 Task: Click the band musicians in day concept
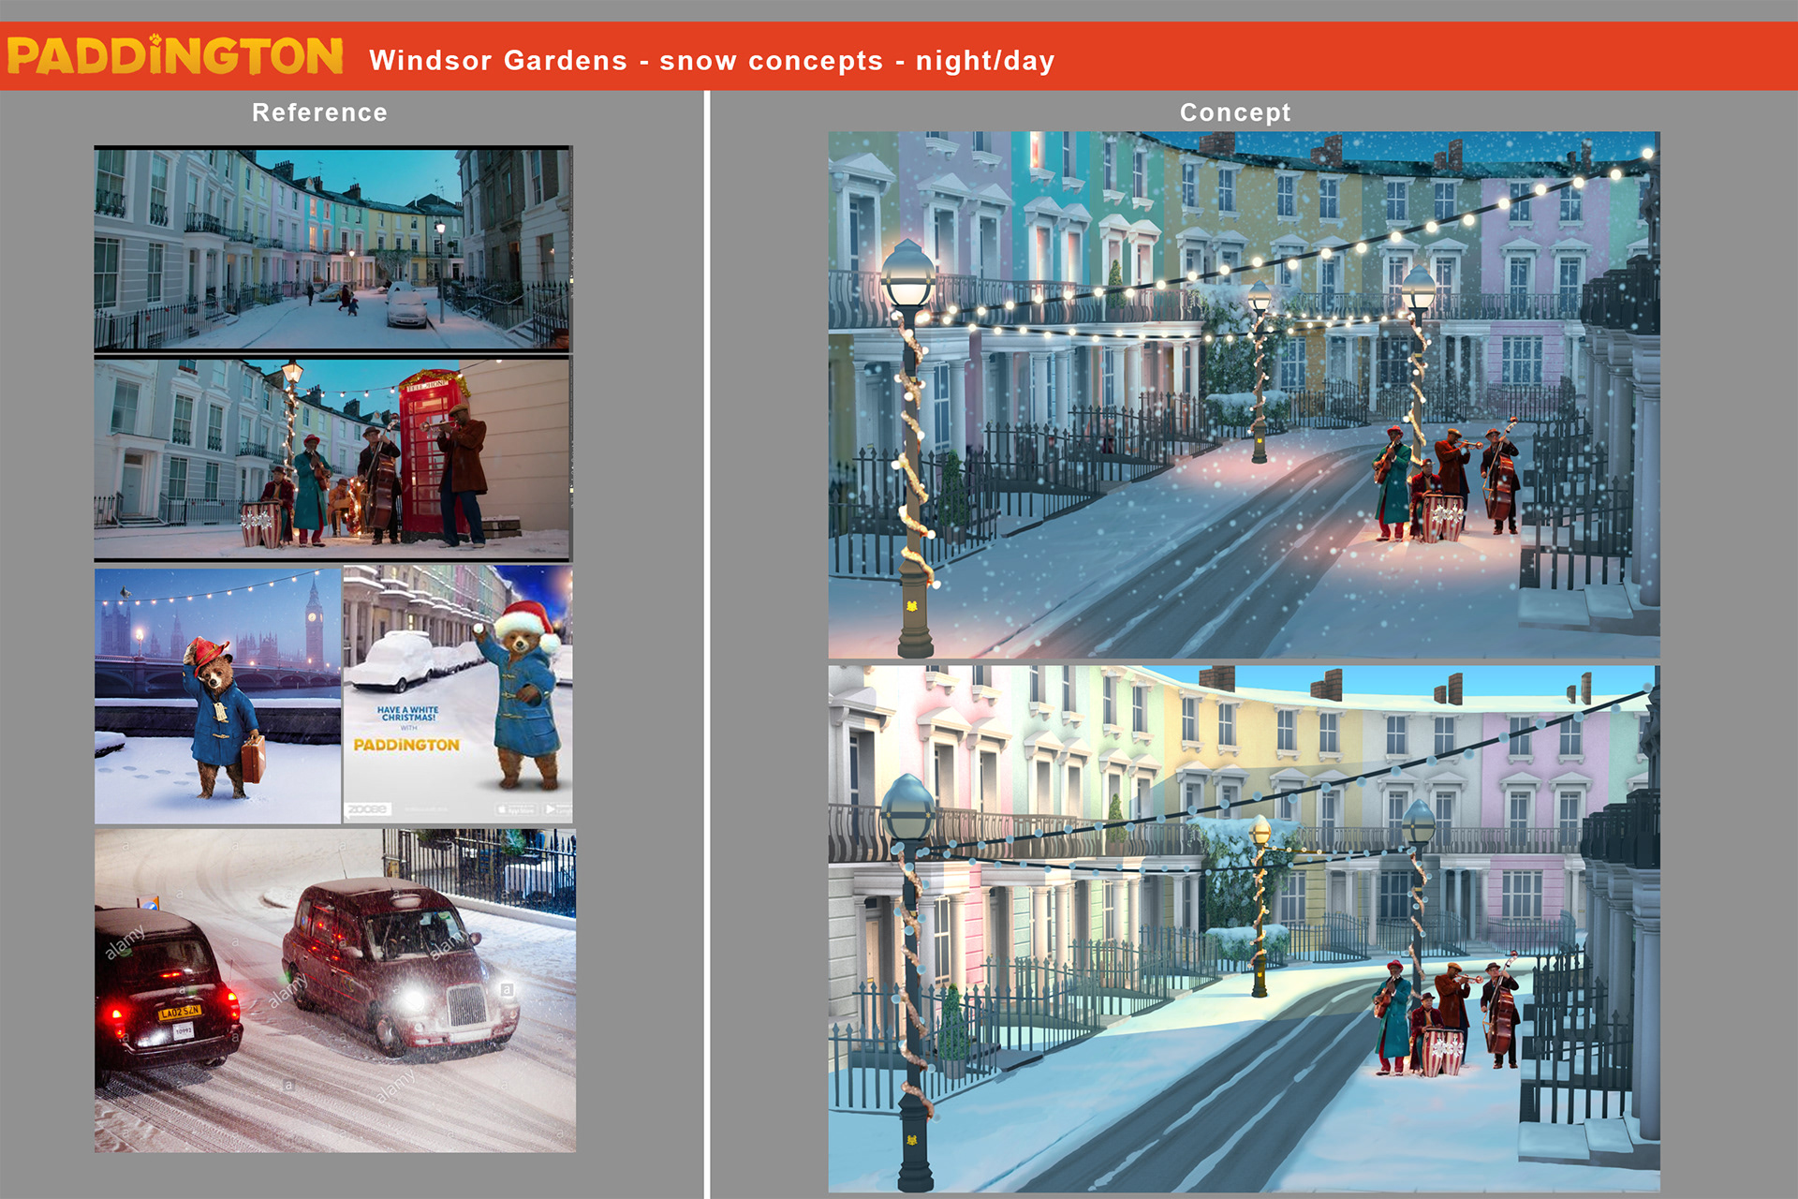click(1447, 1016)
